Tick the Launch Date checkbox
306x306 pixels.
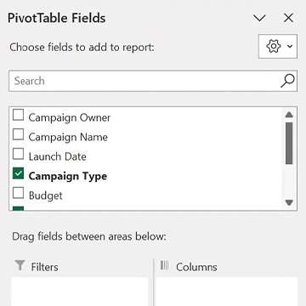click(18, 154)
